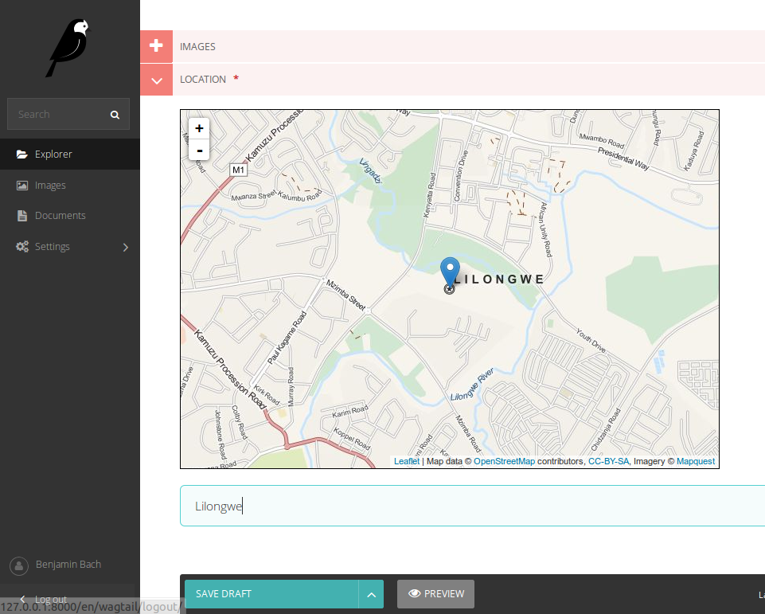Click the Settings gears icon
The width and height of the screenshot is (765, 614).
point(22,247)
